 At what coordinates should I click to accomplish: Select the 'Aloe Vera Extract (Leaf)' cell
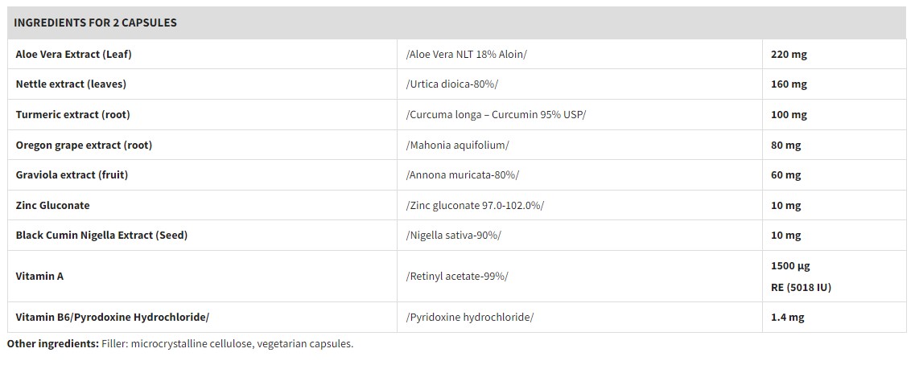[73, 54]
